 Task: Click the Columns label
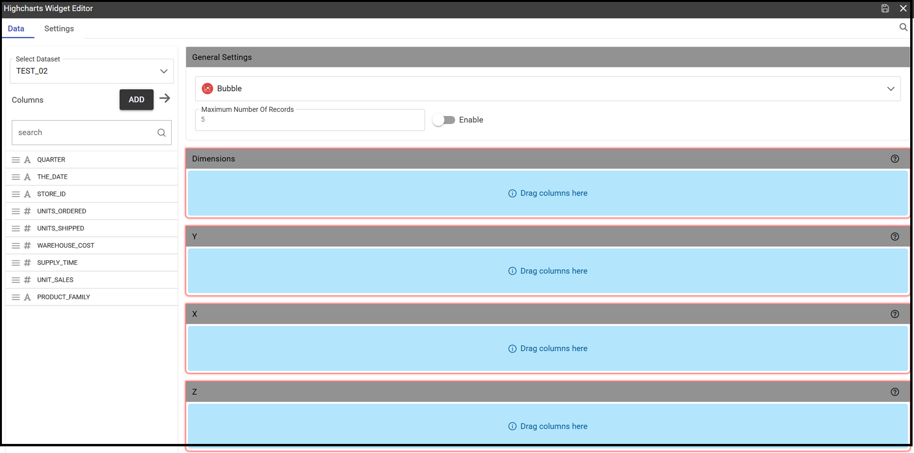(x=28, y=100)
